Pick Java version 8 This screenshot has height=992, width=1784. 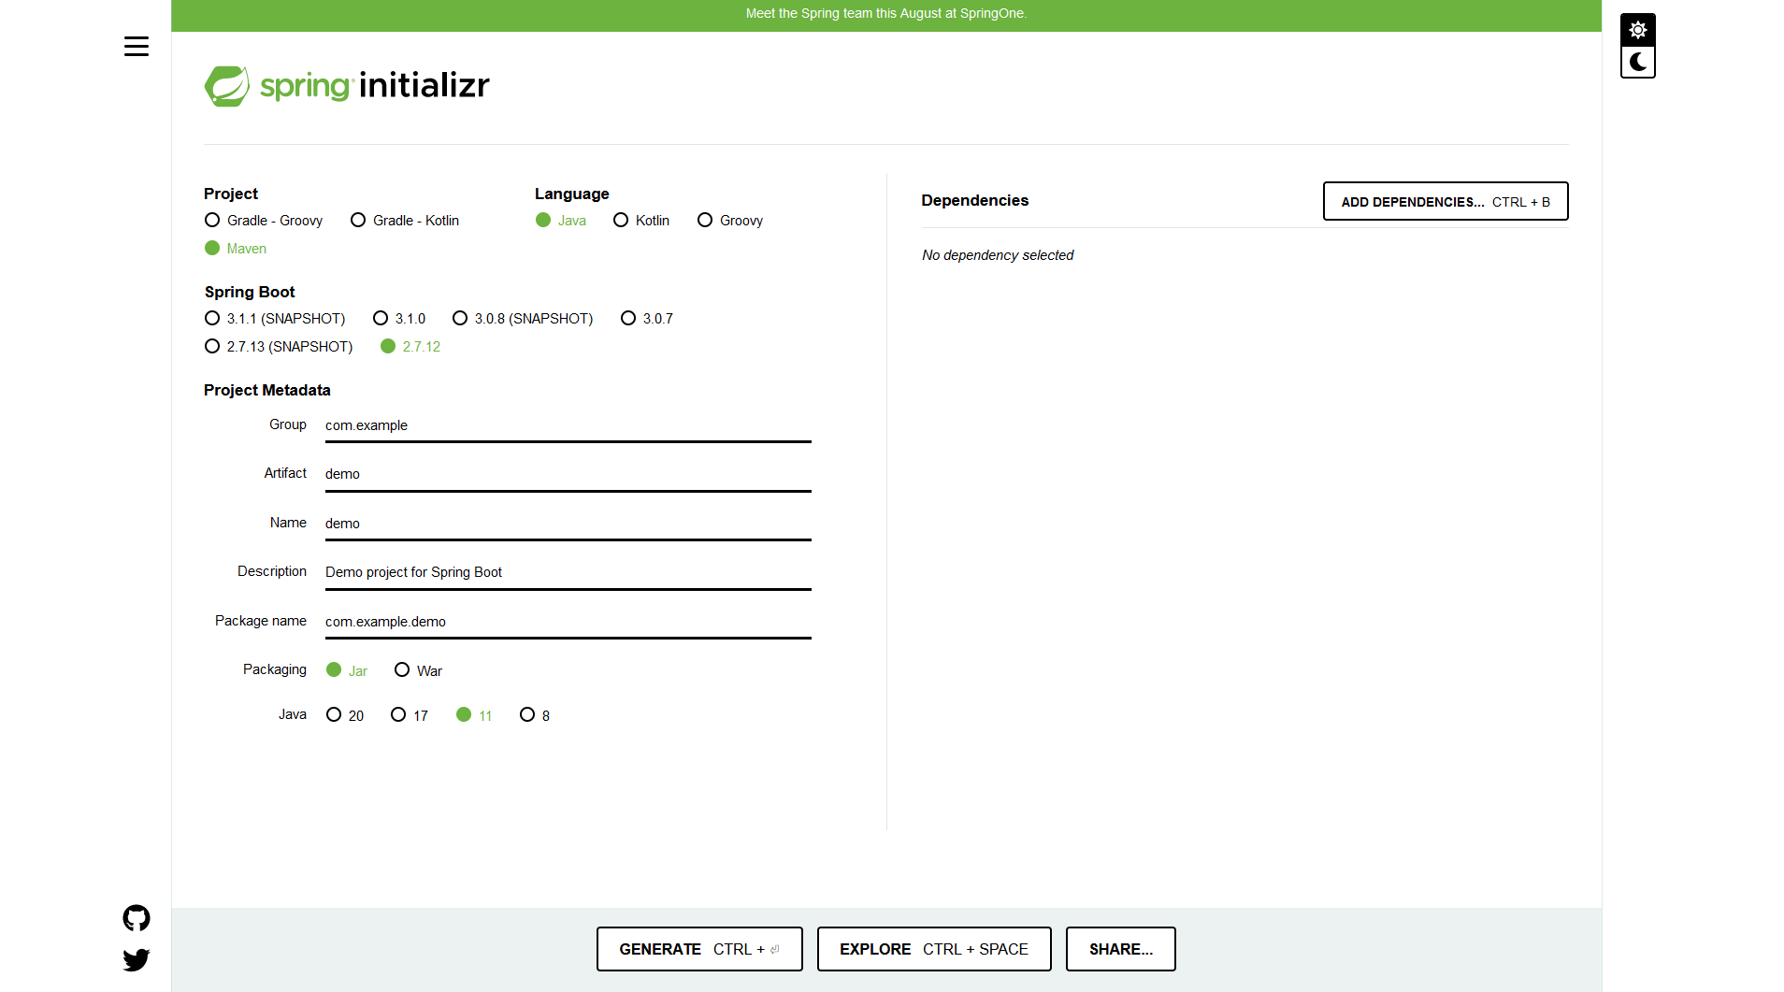pyautogui.click(x=535, y=715)
